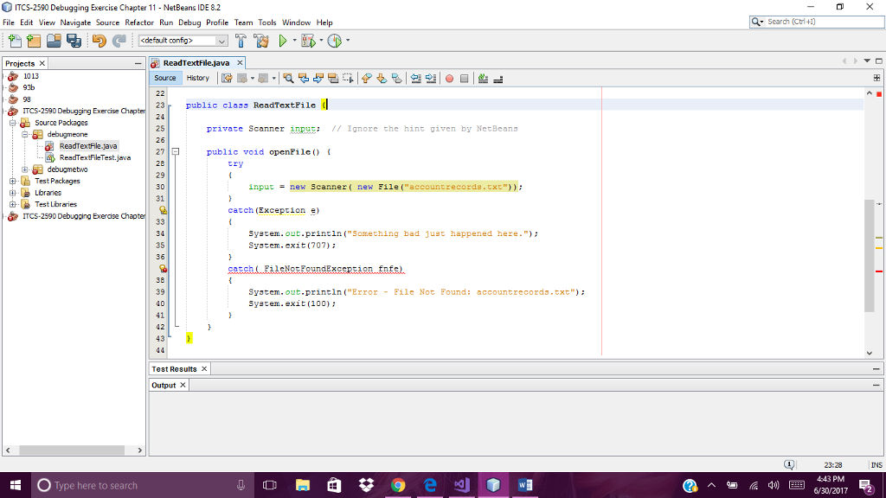
Task: Start recording an editor macro
Action: (448, 78)
